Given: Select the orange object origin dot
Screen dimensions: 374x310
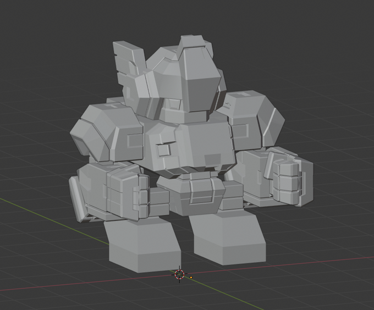Looking at the screenshot, I should (191, 278).
